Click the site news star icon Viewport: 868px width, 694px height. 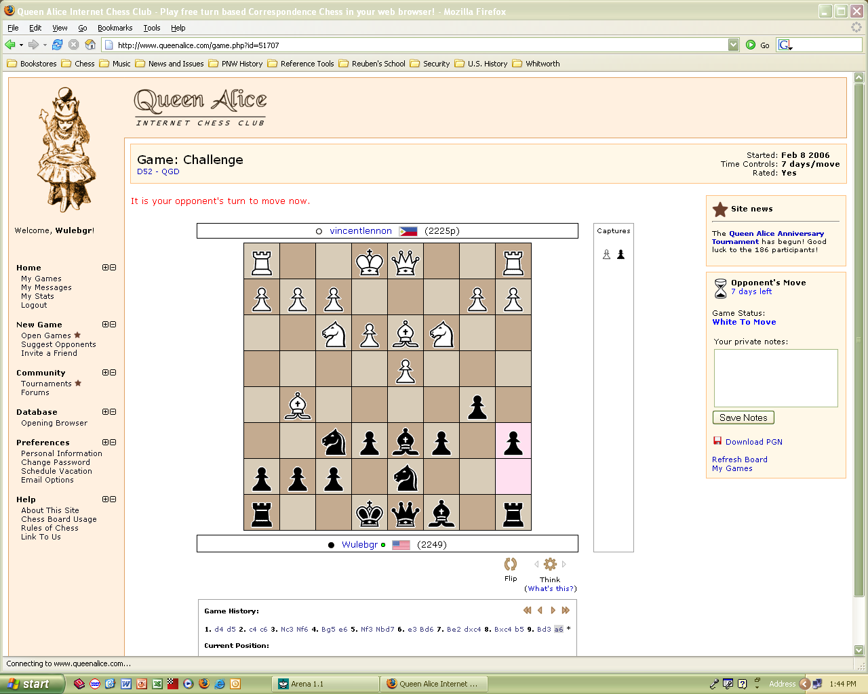point(720,209)
